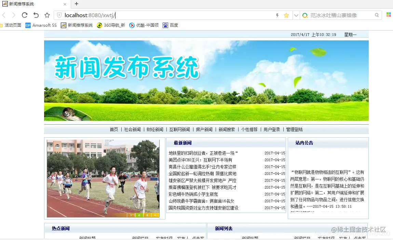393x240 pixels.
Task: Select the 财经新闻 navigation item
Action: (x=155, y=129)
